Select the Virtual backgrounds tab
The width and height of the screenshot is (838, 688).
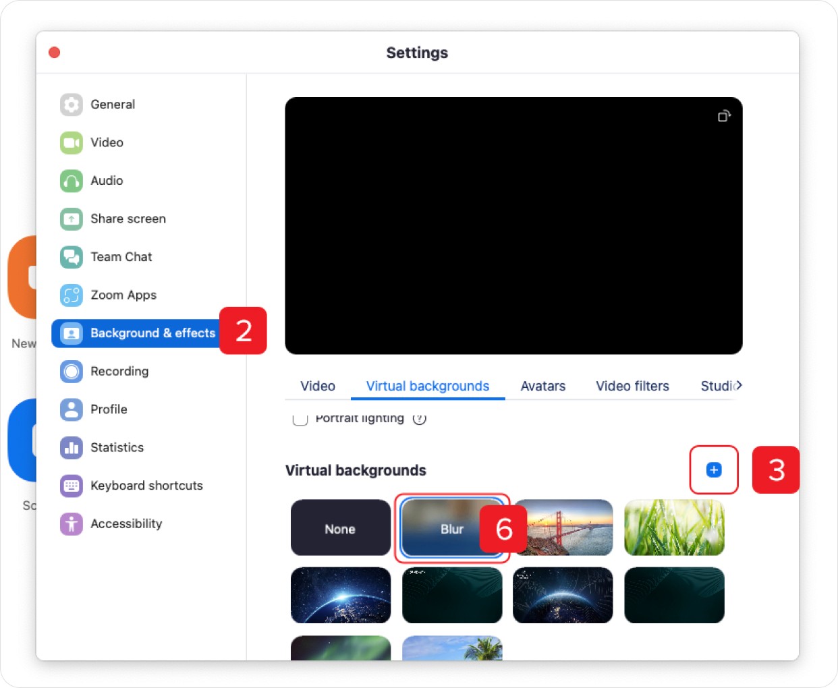(428, 386)
